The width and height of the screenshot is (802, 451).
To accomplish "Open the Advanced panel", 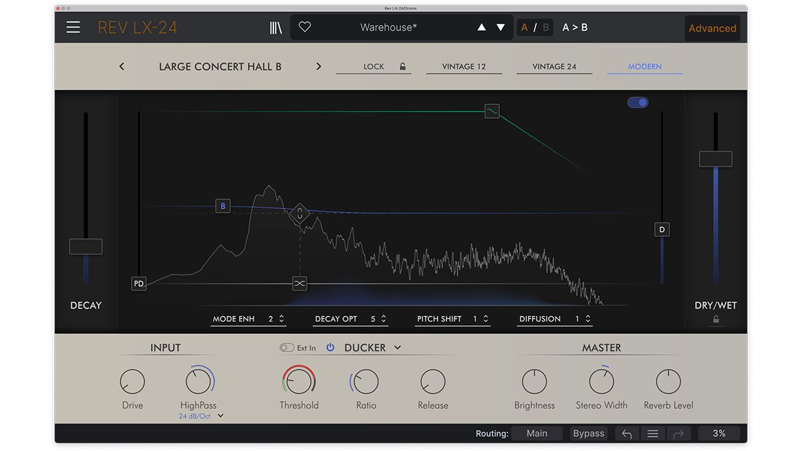I will coord(712,28).
